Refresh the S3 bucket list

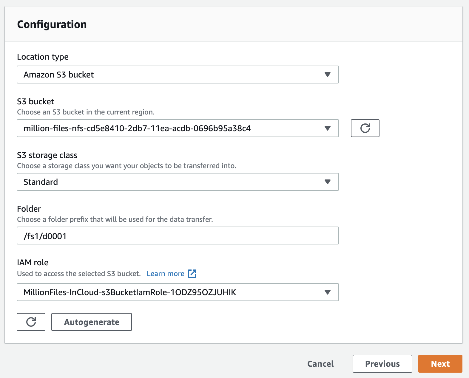pos(365,128)
